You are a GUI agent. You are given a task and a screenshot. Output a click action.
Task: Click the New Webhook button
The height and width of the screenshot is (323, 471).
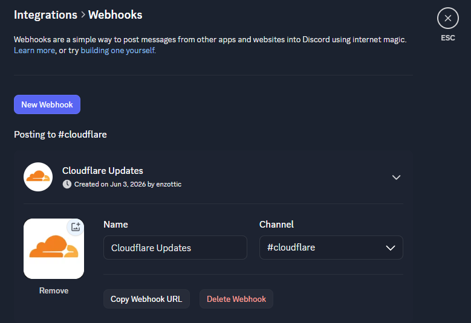click(47, 104)
